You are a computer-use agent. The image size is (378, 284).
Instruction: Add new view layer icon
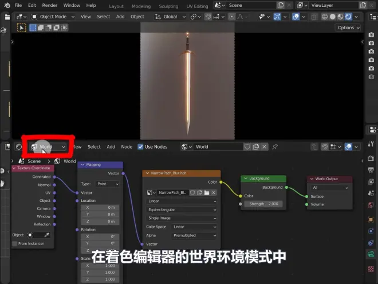(363, 5)
